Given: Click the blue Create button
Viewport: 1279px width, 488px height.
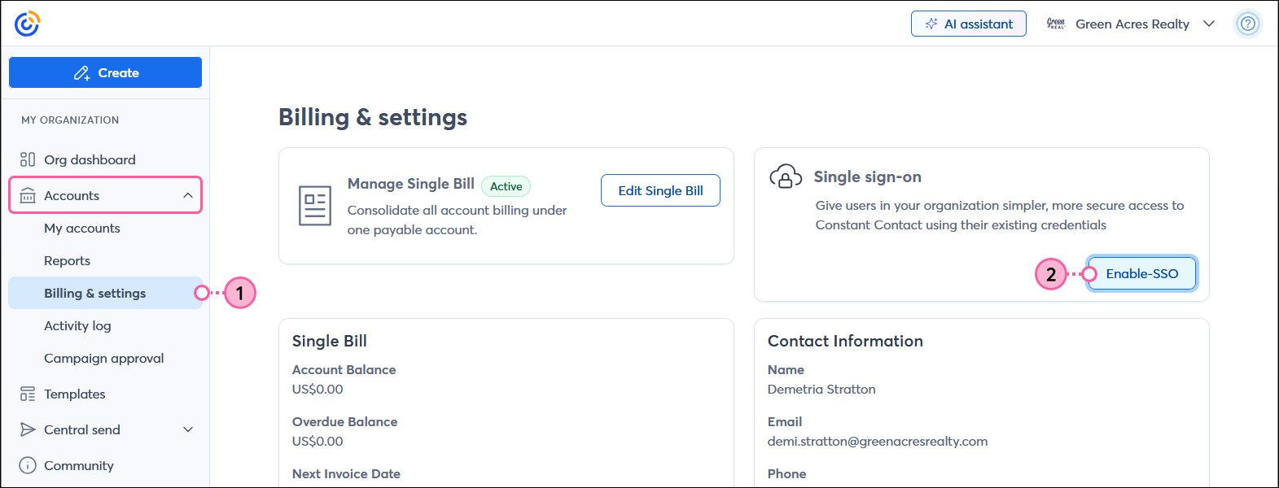Looking at the screenshot, I should click(x=105, y=72).
